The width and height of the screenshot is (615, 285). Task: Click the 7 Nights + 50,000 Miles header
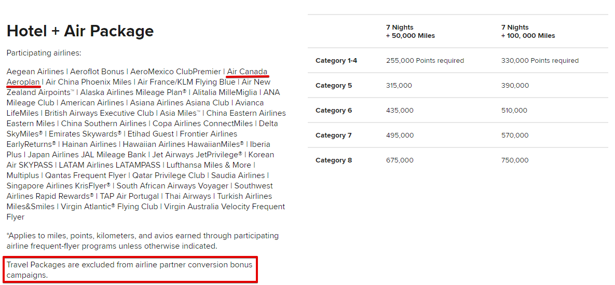pos(411,31)
